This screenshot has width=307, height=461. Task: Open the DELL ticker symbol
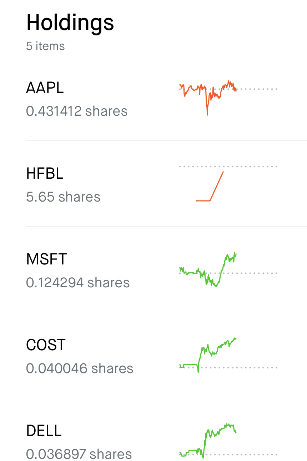(x=44, y=431)
